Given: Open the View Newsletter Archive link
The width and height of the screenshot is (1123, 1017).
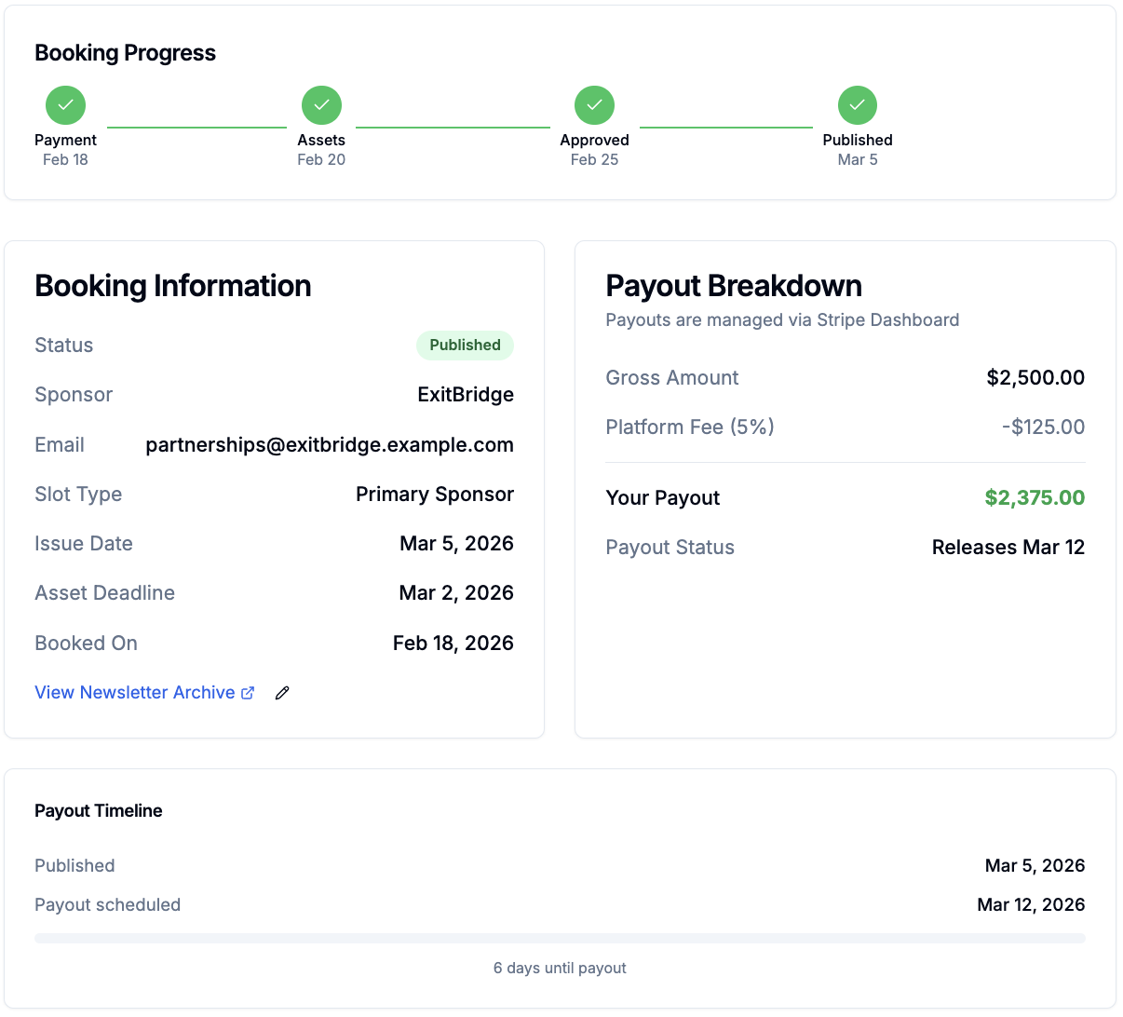Looking at the screenshot, I should point(134,692).
